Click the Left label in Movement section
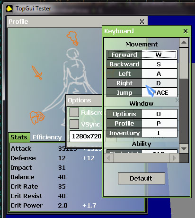Viewport: 195px width, 218px height. coord(124,73)
